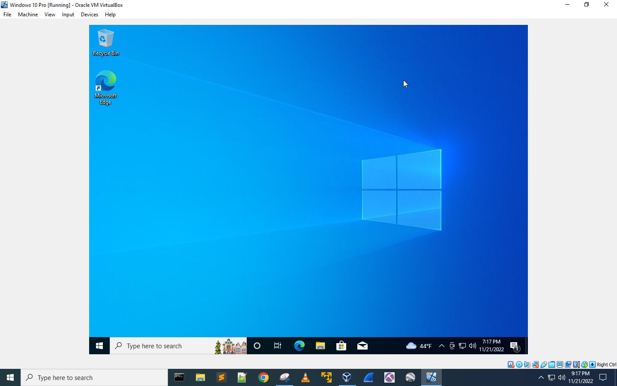Screen dimensions: 617x386
Task: Open Task View in the guest taskbar
Action: [278, 346]
